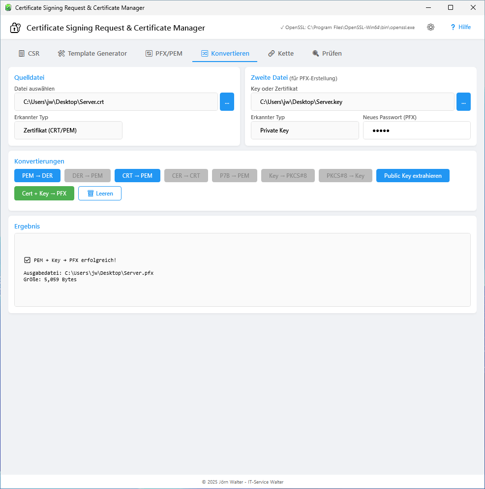Start the Cert + Key → PFX conversion
This screenshot has width=485, height=489.
click(44, 193)
